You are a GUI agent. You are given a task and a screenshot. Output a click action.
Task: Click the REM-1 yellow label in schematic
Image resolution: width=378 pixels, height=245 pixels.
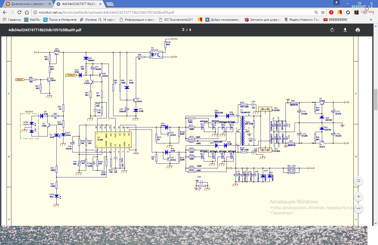(20, 80)
